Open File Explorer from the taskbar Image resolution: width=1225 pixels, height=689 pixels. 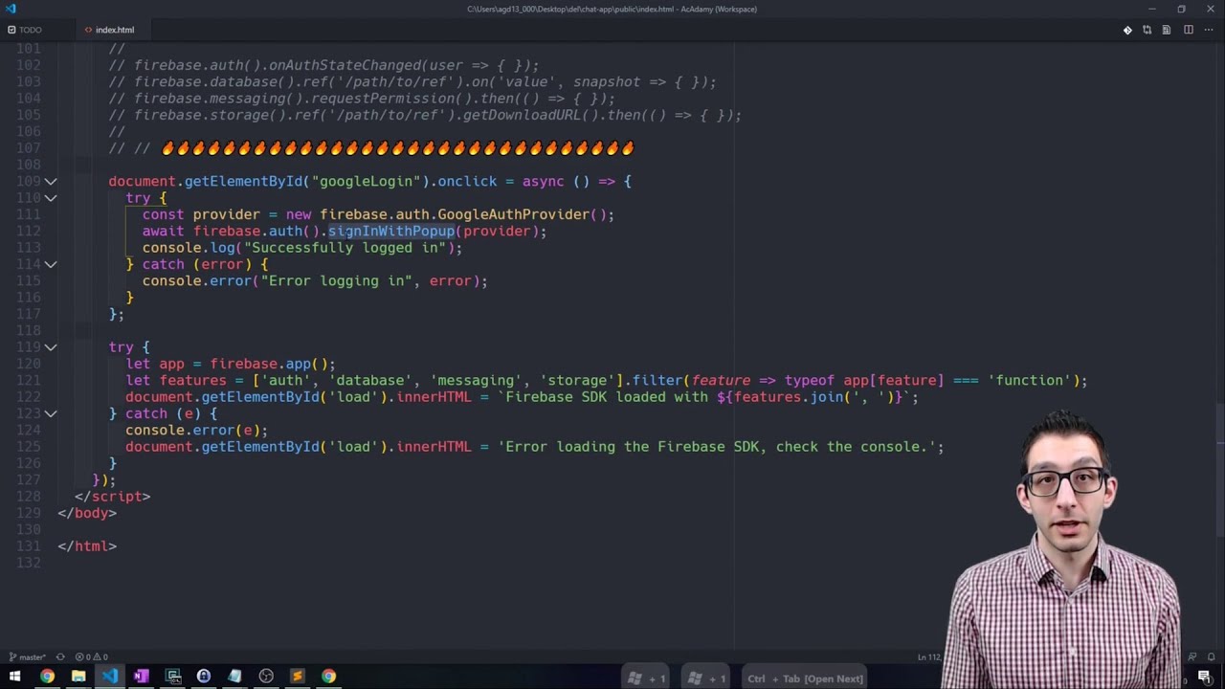coord(78,677)
